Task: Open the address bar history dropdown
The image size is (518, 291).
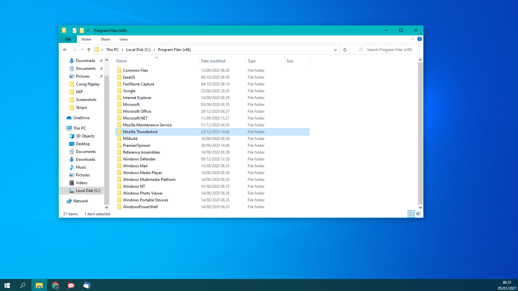Action: tap(335, 50)
